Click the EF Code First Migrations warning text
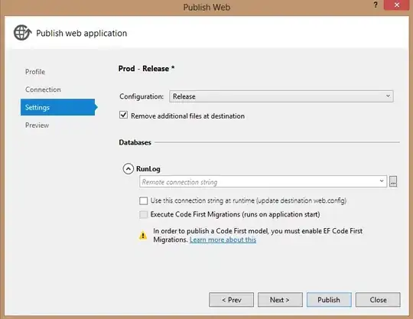413x319 pixels. [258, 235]
